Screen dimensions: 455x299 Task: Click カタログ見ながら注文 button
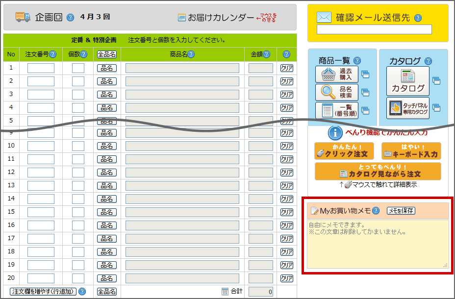click(378, 171)
